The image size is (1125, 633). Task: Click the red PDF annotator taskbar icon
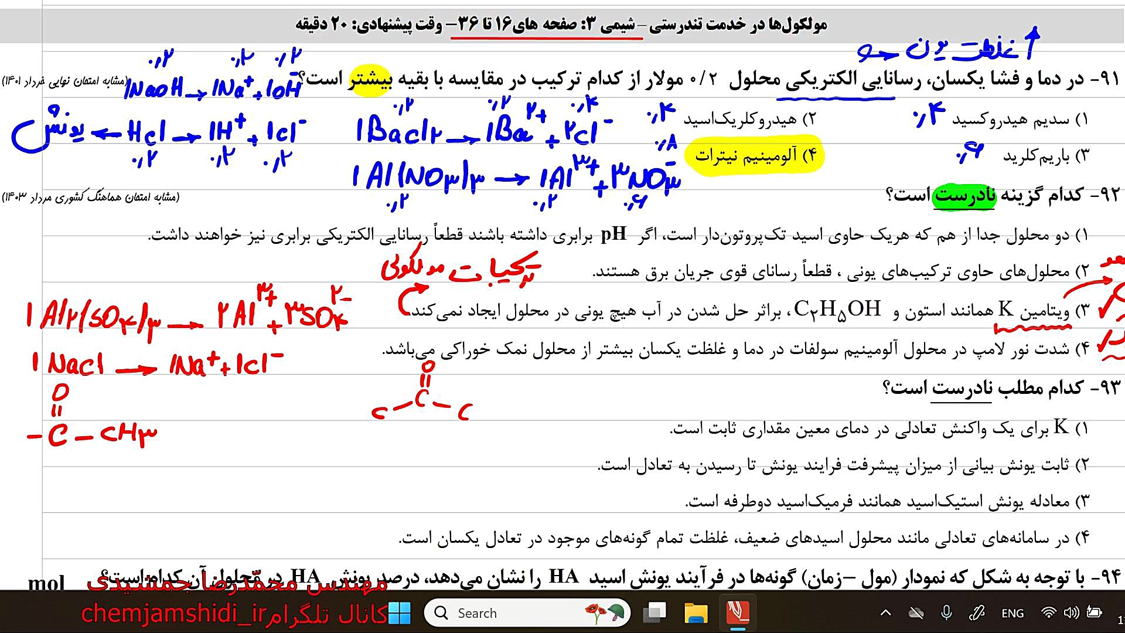738,613
